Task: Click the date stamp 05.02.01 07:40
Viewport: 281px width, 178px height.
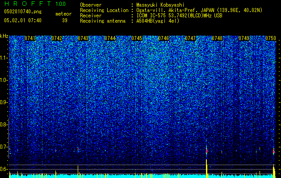Action: pyautogui.click(x=23, y=20)
